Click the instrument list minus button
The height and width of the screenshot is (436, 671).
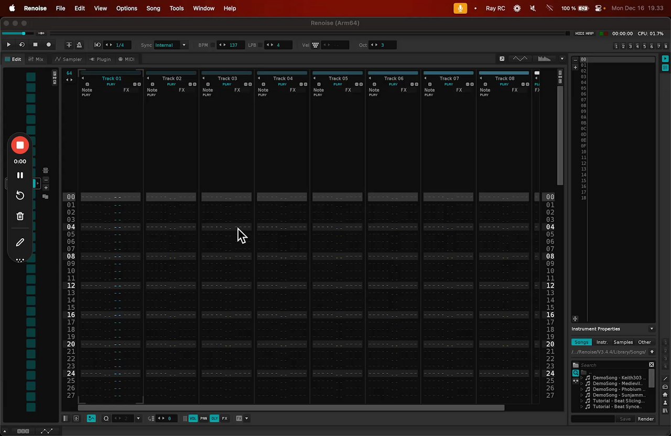pyautogui.click(x=575, y=59)
